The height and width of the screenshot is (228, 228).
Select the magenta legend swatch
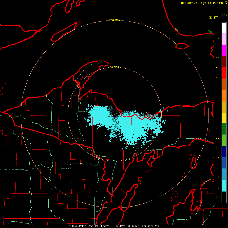[x=224, y=50]
